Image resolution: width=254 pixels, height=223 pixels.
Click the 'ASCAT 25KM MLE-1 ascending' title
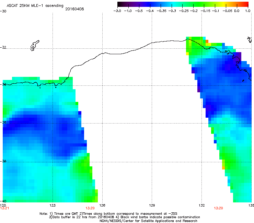point(35,6)
